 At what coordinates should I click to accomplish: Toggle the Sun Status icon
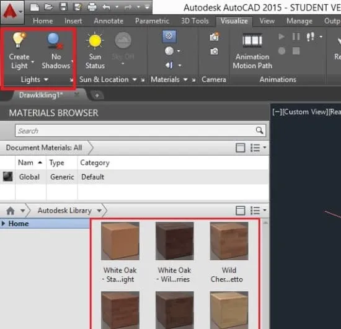(95, 40)
